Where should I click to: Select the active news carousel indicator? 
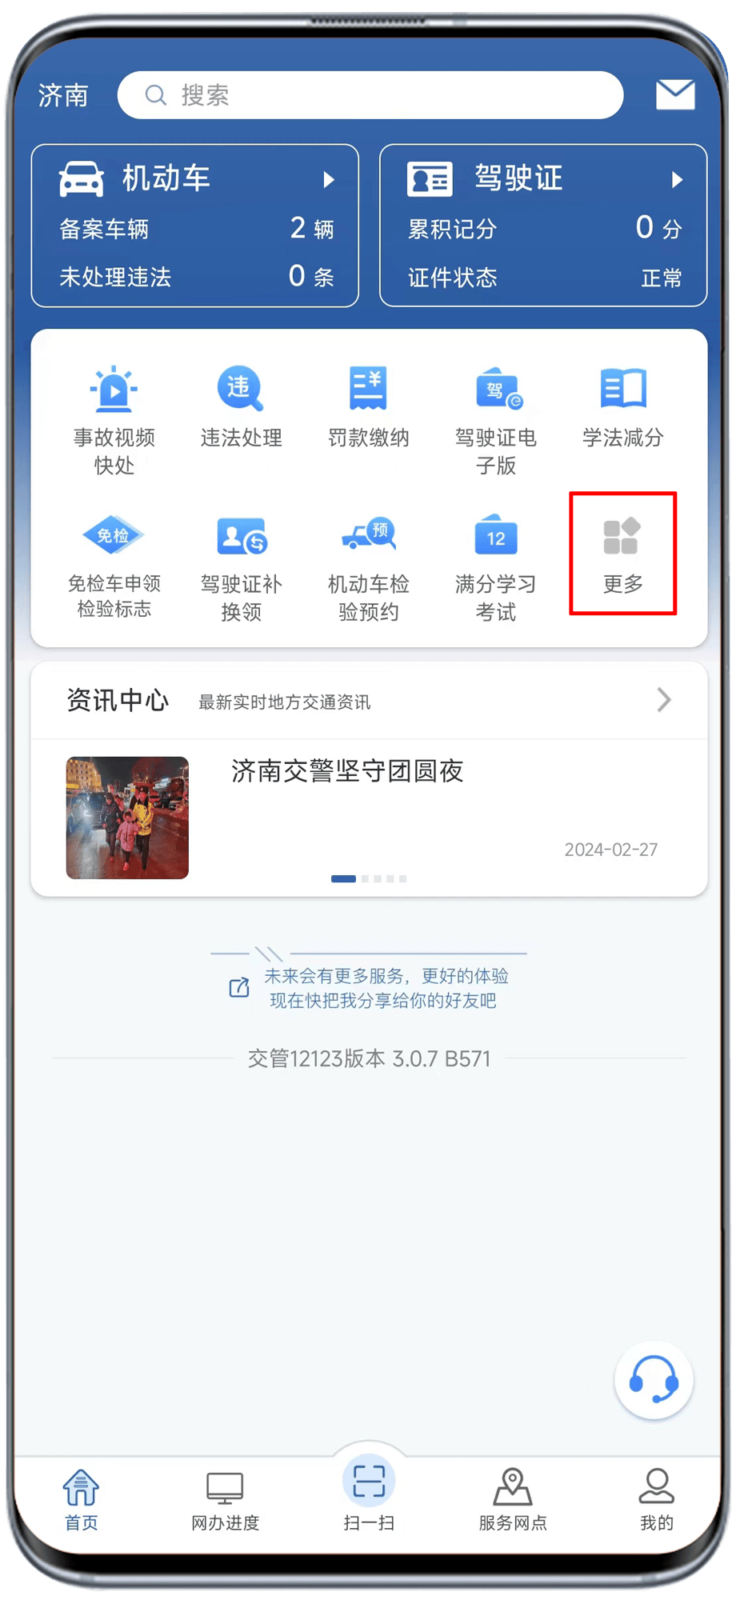tap(343, 878)
